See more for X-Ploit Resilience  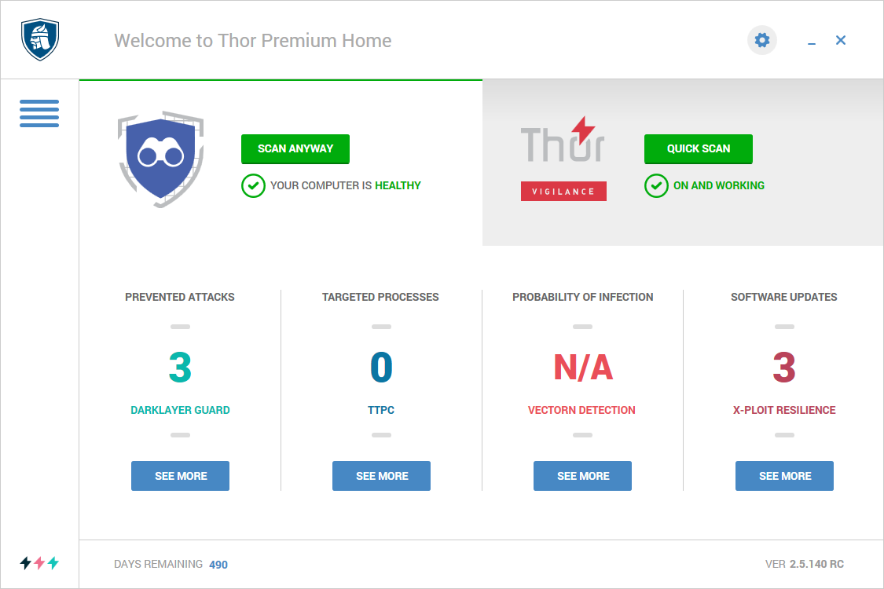785,476
